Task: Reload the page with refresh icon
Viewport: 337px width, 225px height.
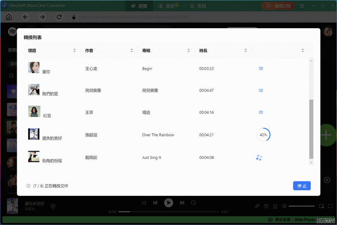Action: (59, 17)
